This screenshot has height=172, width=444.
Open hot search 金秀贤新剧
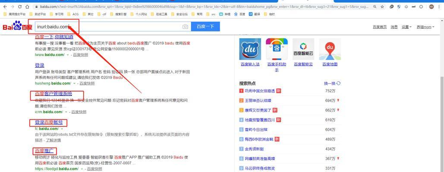click(x=254, y=149)
